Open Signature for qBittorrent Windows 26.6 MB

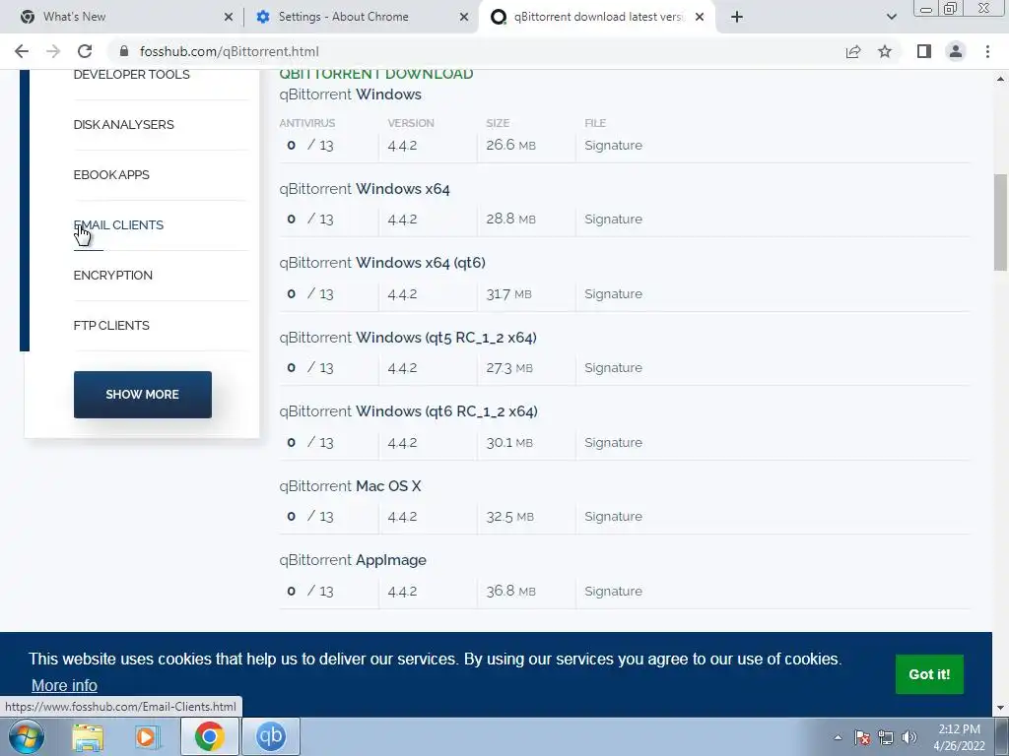coord(613,146)
